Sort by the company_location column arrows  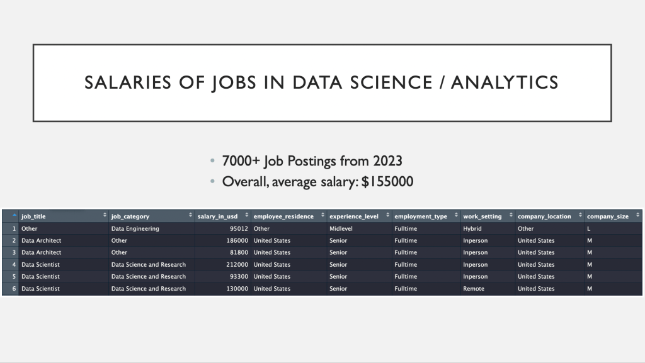click(x=579, y=216)
